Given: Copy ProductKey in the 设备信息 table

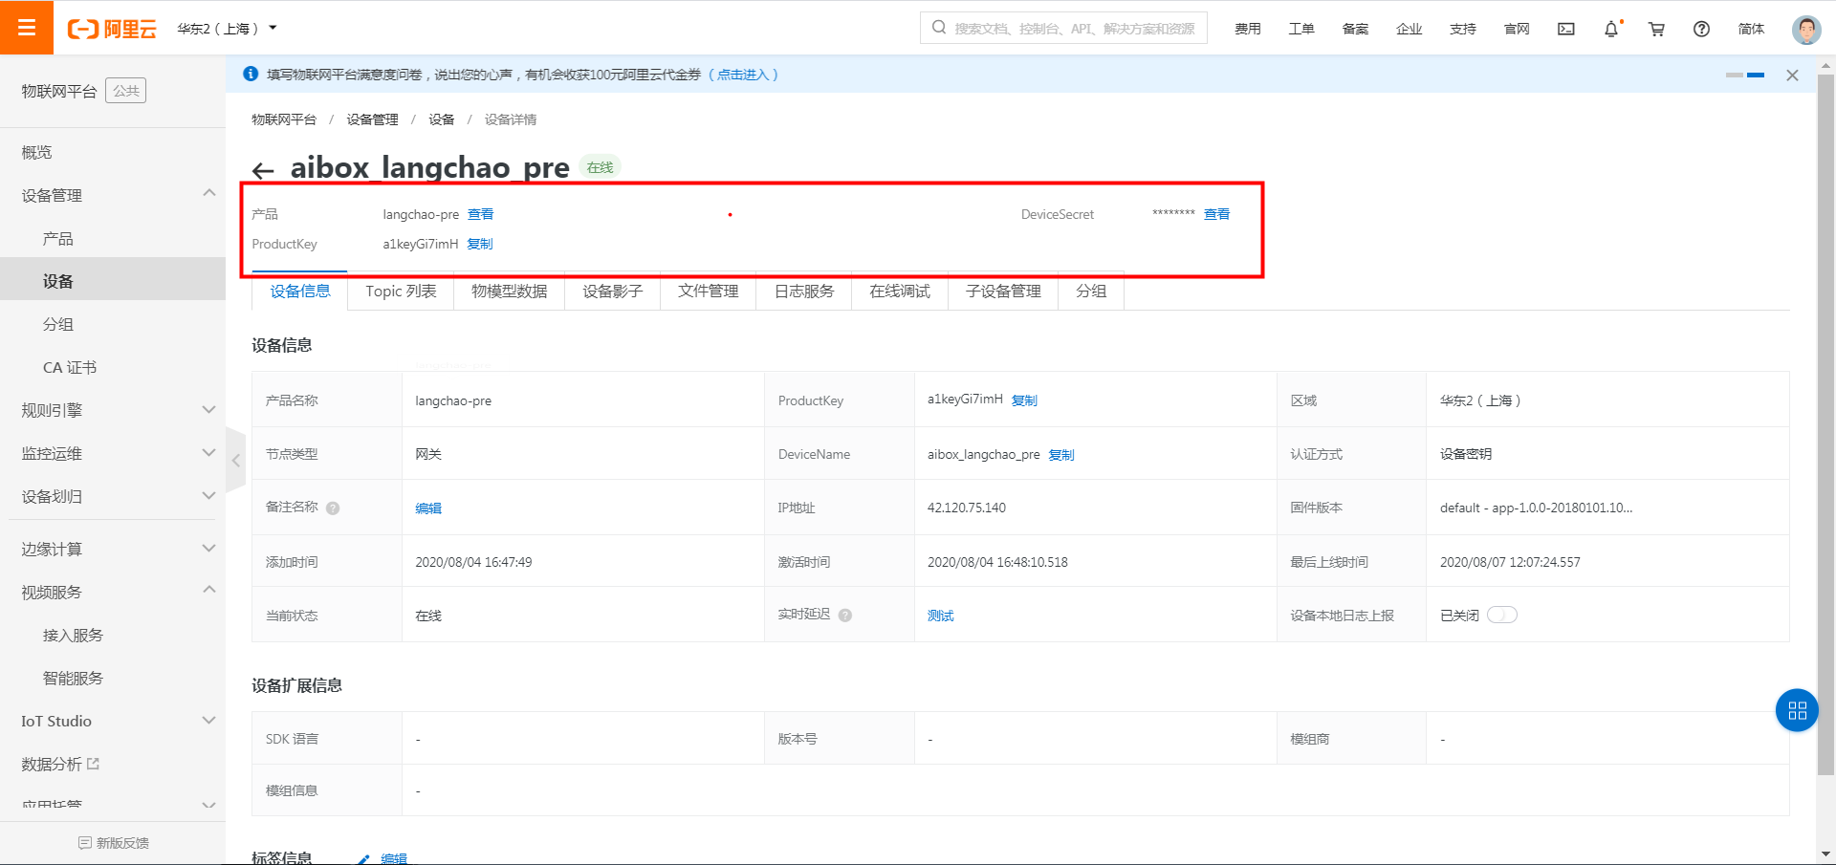Looking at the screenshot, I should 1024,400.
